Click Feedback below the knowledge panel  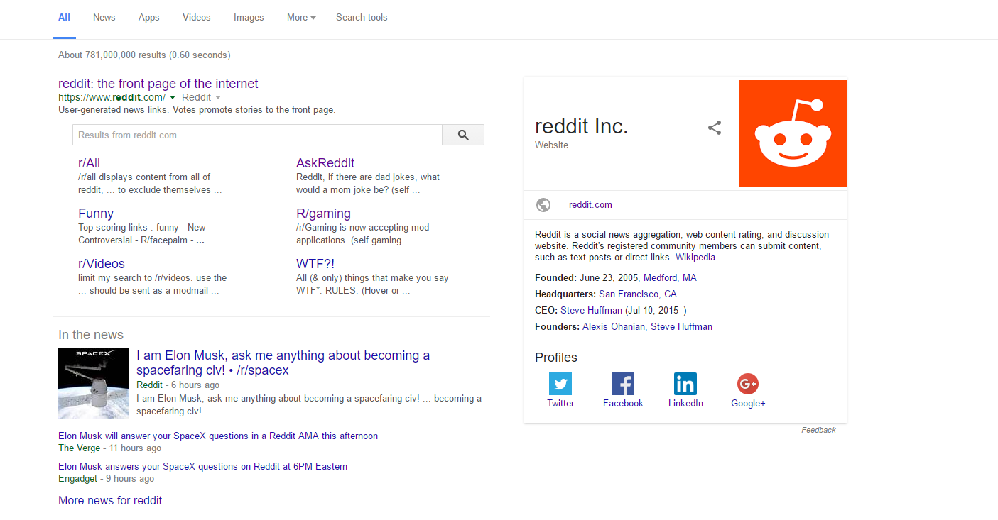click(x=818, y=430)
